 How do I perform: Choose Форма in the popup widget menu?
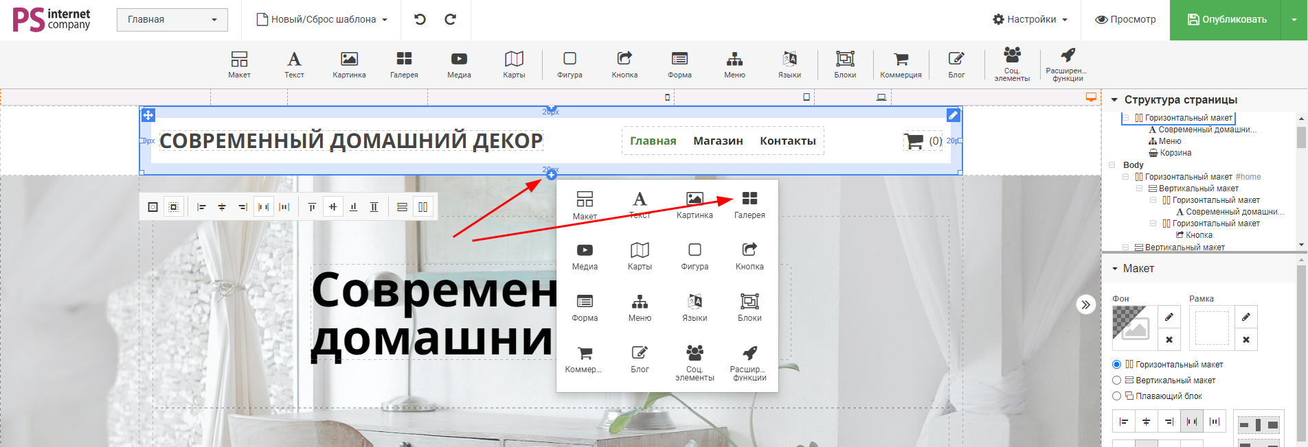point(585,307)
